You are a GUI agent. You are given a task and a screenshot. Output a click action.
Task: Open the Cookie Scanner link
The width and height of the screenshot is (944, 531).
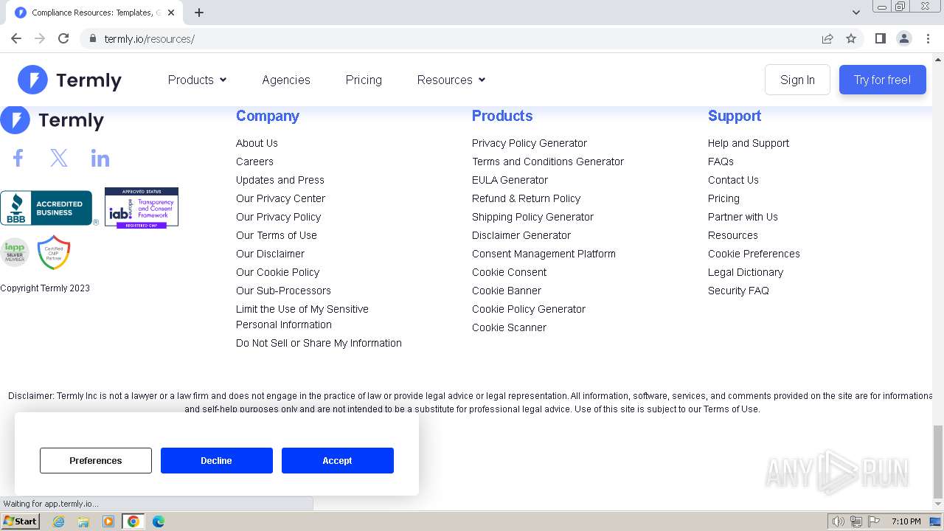click(509, 327)
